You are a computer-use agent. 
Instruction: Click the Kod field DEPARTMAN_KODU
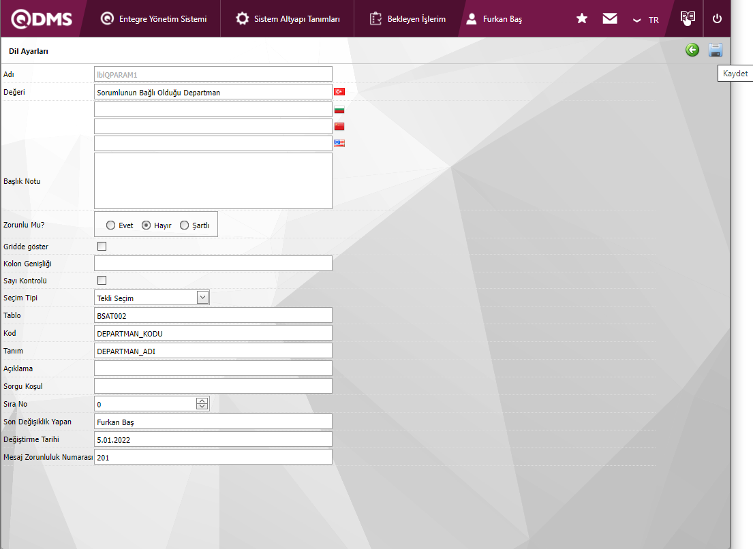click(213, 333)
